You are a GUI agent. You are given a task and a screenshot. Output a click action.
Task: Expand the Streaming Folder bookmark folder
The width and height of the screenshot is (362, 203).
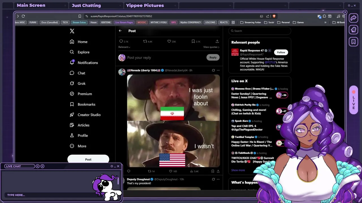pyautogui.click(x=251, y=22)
